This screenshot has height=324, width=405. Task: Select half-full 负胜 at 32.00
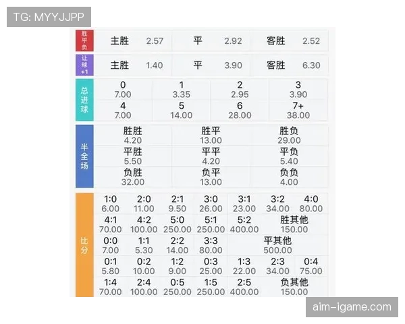(x=133, y=178)
